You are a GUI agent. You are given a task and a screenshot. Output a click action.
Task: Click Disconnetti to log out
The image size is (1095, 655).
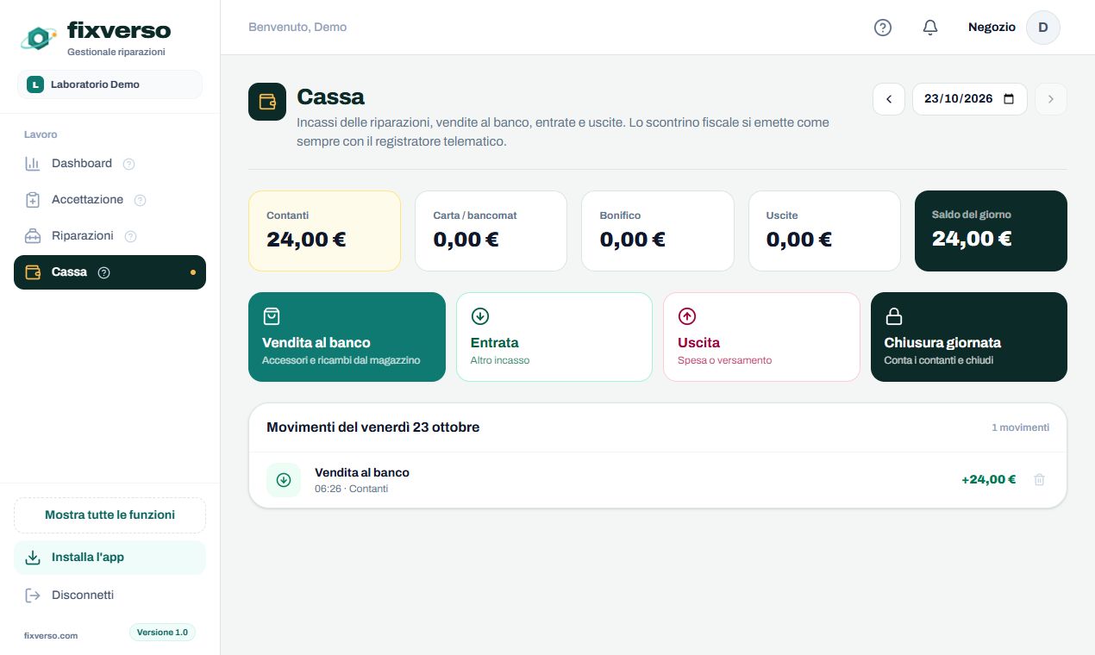109,596
